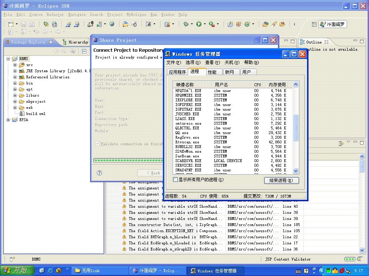Toggle the 显示所有用户的进程 checkbox
Image resolution: width=369 pixels, height=276 pixels.
tap(175, 180)
